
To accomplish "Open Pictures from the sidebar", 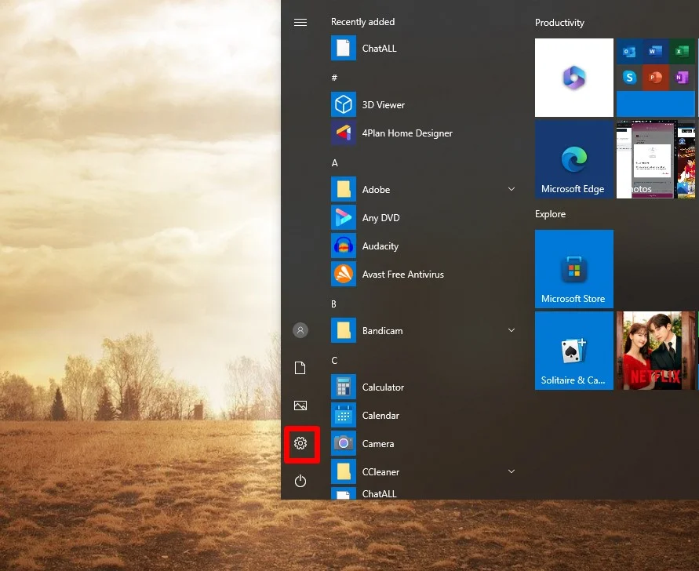I will 300,406.
